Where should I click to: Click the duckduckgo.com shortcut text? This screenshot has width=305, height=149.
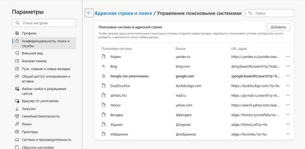[x=188, y=86]
